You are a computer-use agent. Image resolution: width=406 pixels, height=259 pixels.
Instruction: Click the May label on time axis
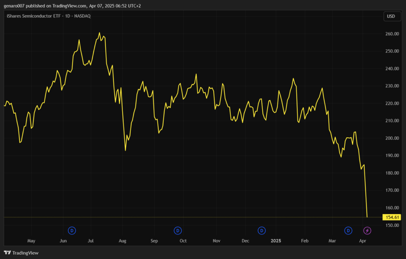[x=31, y=241]
